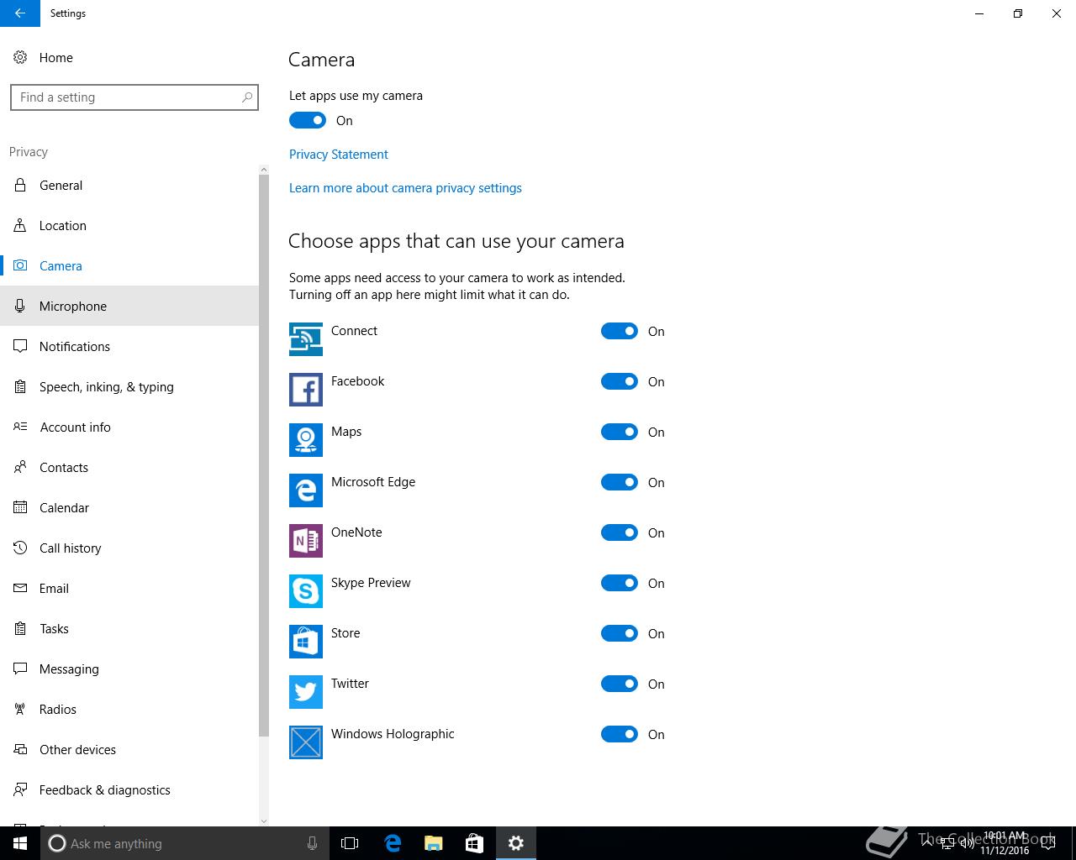Open Task View on the taskbar

[350, 843]
